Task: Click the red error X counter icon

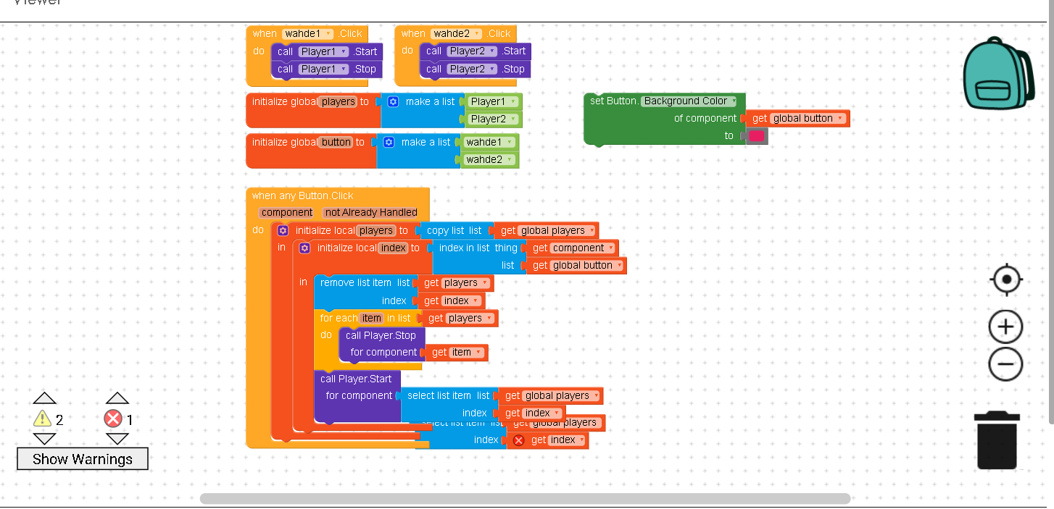Action: 113,418
